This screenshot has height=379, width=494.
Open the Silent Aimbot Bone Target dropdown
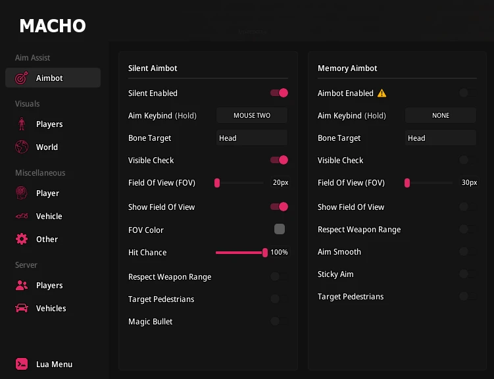click(x=252, y=138)
